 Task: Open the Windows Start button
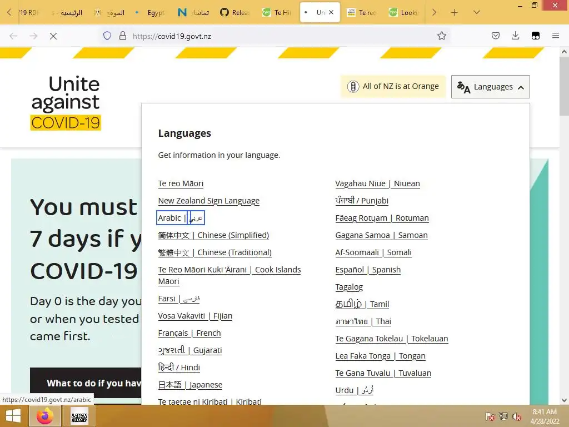tap(13, 416)
